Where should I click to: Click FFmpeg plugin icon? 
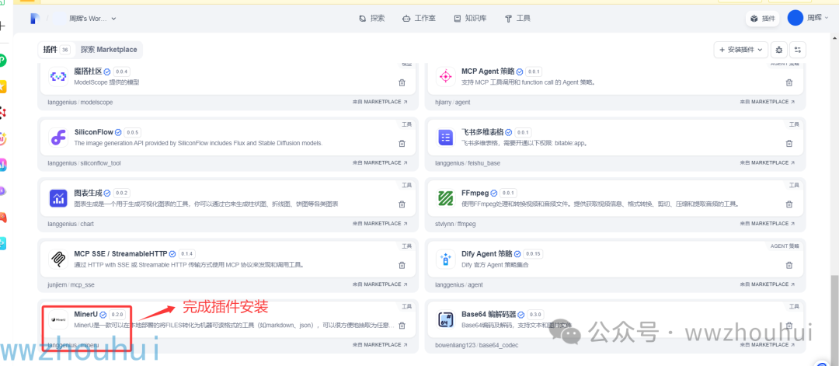(x=445, y=198)
